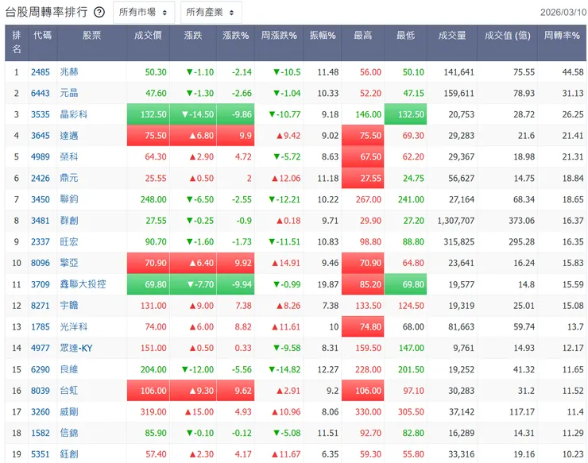The width and height of the screenshot is (588, 463).
Task: Select 旺宏 trade value 295.28
Action: click(521, 241)
